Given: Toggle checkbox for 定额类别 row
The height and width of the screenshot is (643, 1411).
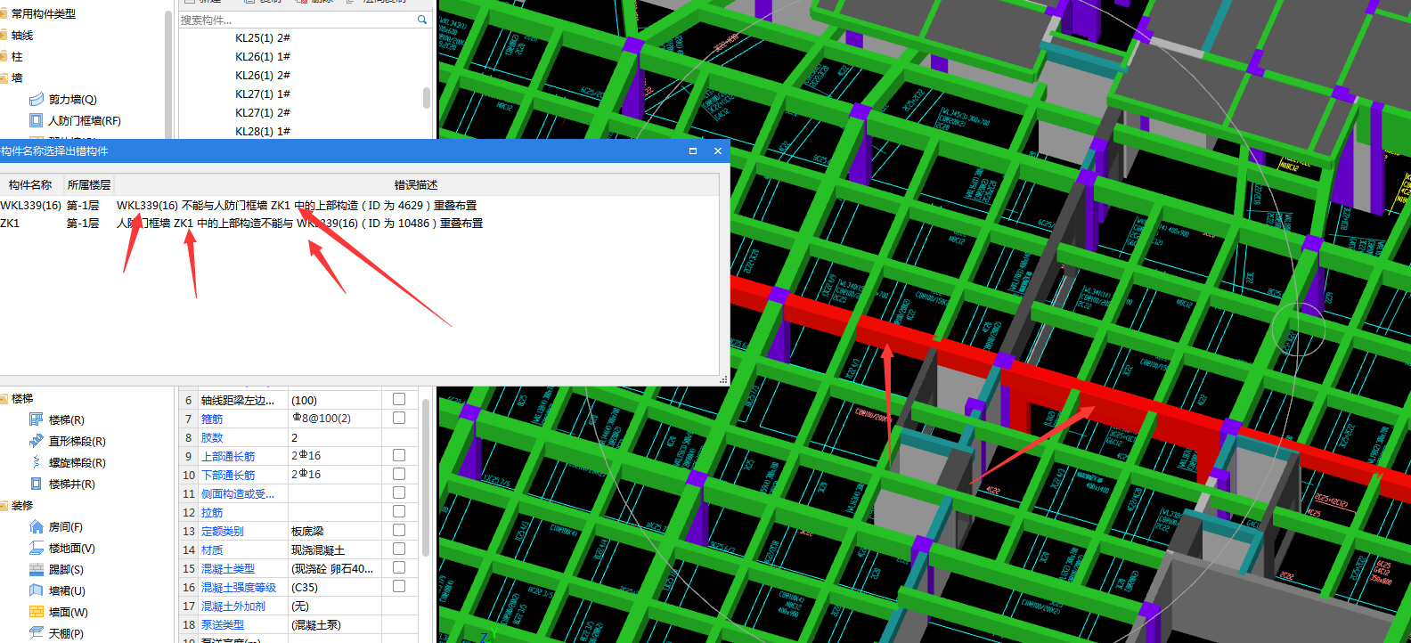Looking at the screenshot, I should click(x=399, y=530).
